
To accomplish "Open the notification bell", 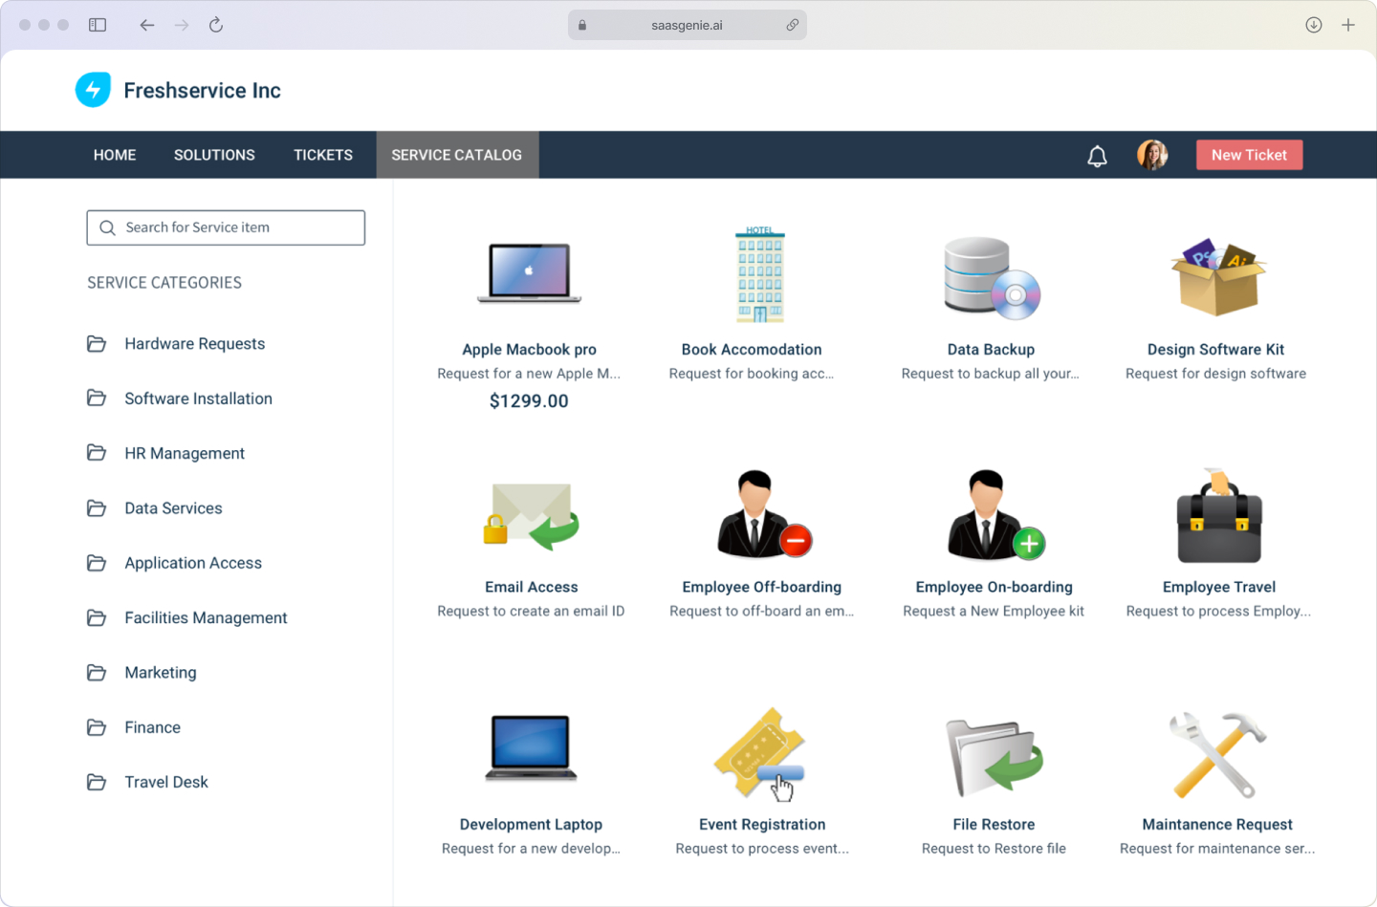I will tap(1097, 155).
